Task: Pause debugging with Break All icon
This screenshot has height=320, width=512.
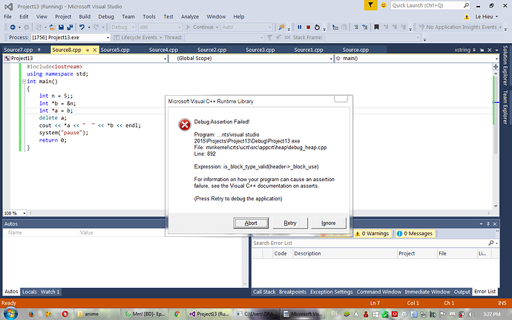Action: click(300, 27)
